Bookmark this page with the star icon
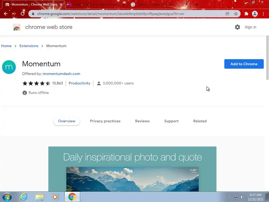269x202 pixels. pos(236,14)
